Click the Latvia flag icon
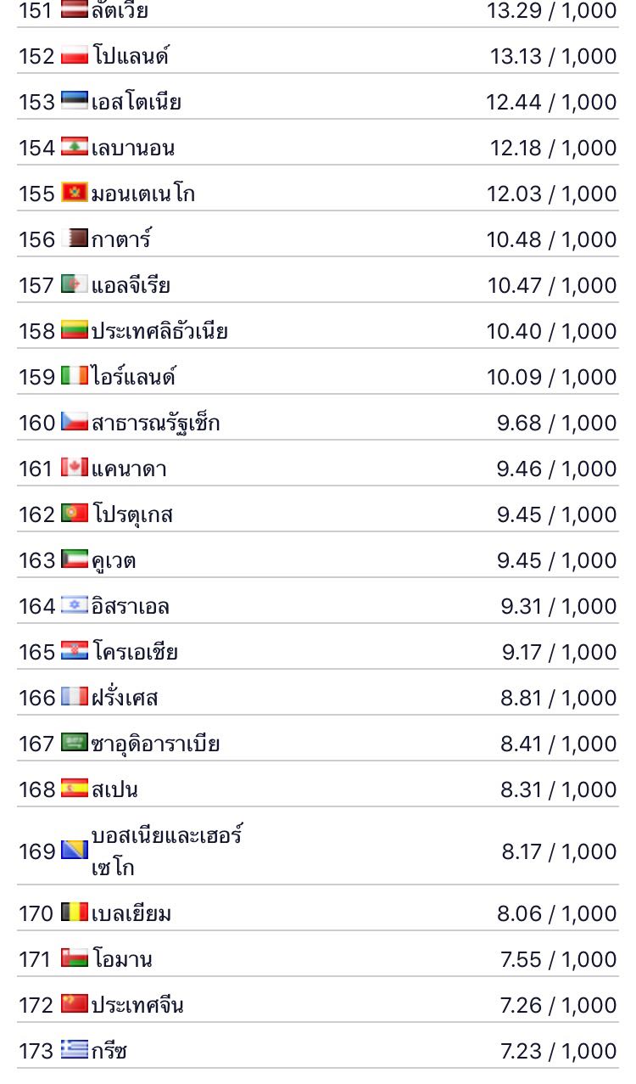 point(75,10)
